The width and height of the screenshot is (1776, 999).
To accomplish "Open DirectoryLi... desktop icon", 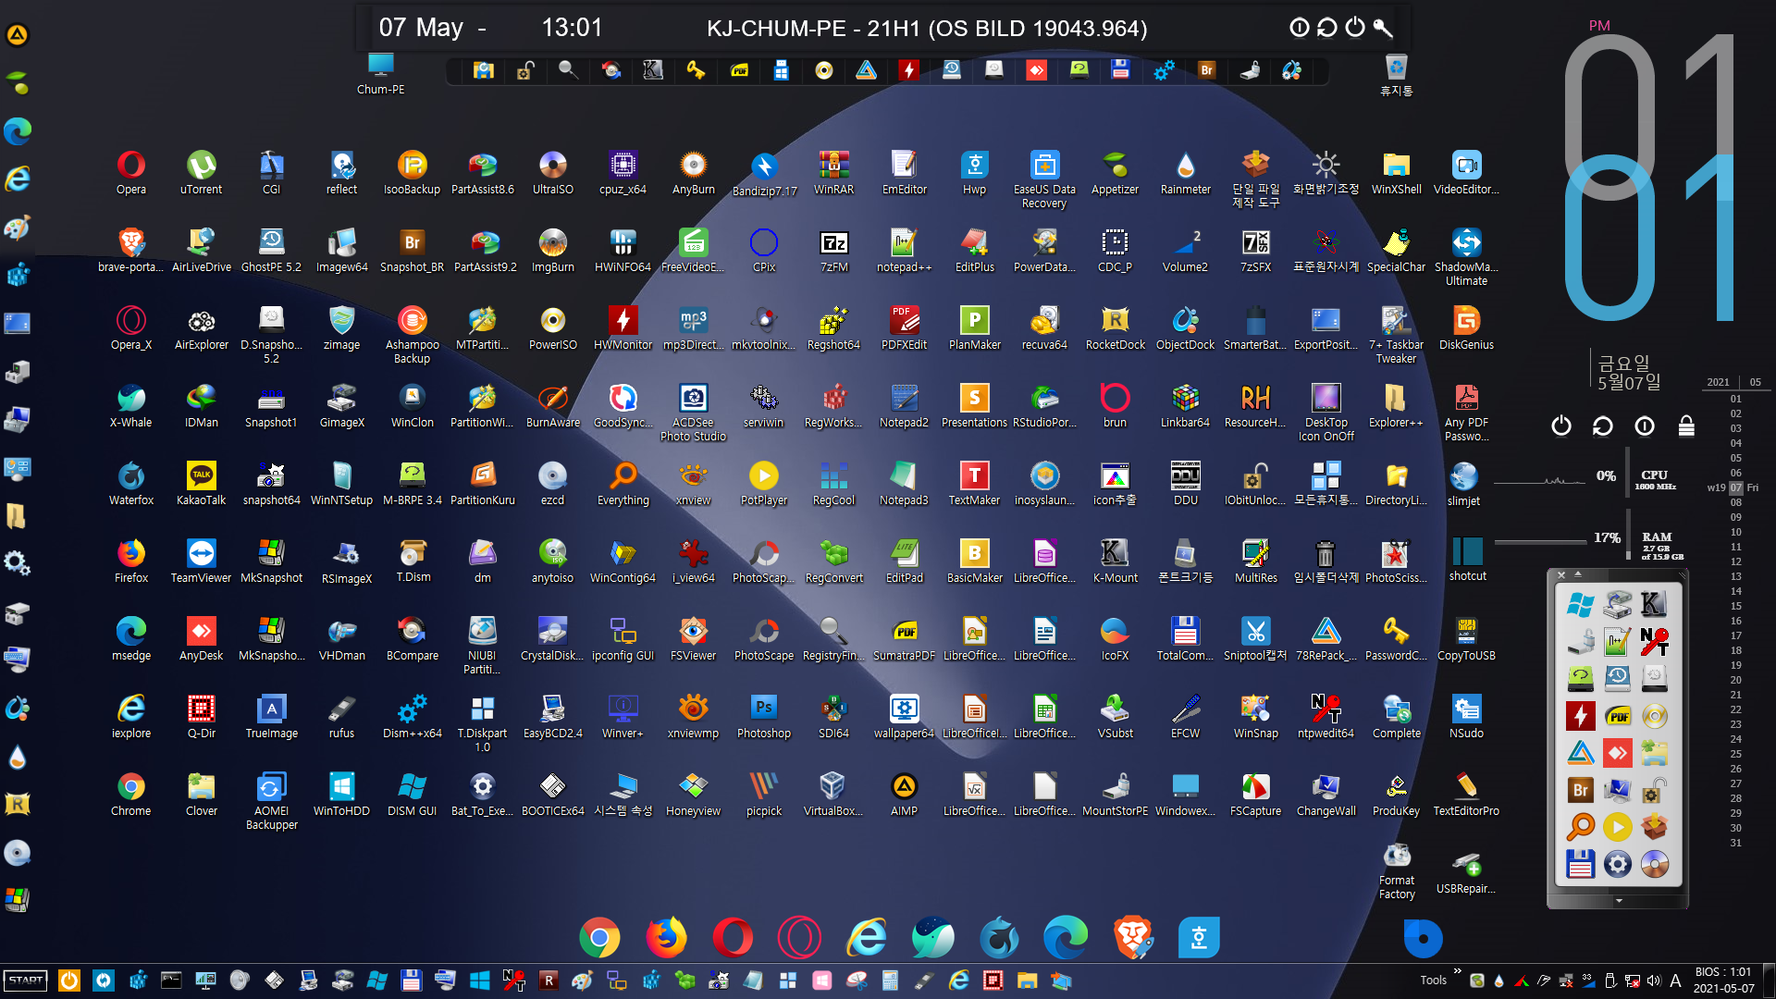I will click(1396, 483).
